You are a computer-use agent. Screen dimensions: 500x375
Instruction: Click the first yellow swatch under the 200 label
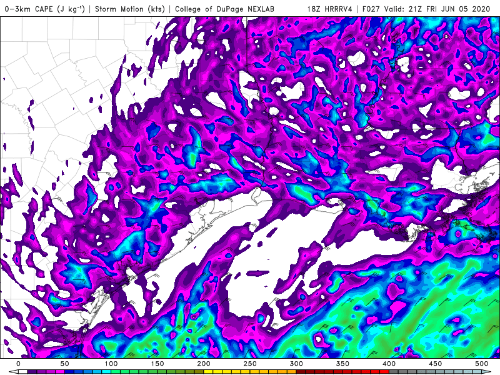click(x=208, y=372)
